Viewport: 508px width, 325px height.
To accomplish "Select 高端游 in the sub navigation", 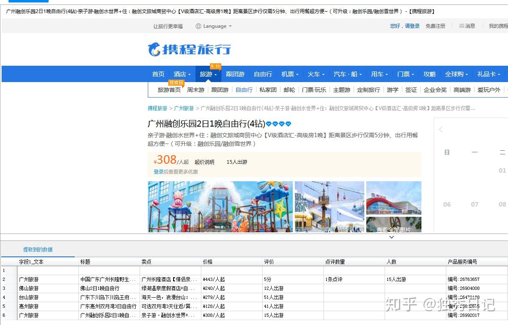I will point(462,90).
